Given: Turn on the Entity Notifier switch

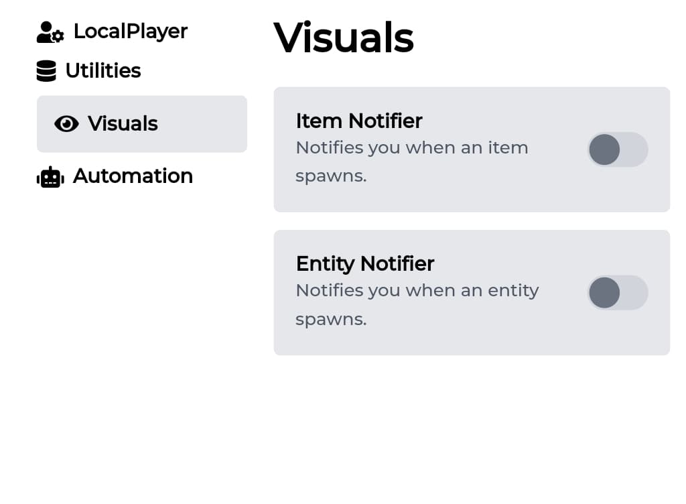Looking at the screenshot, I should pos(617,293).
